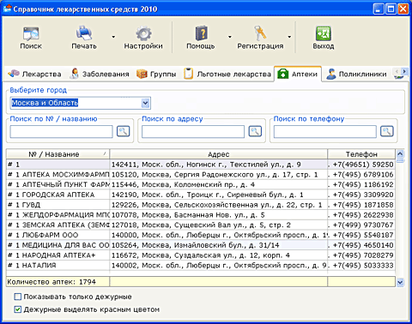This screenshot has height=324, width=412.
Task: Sort by the Адрес column header
Action: (x=219, y=154)
